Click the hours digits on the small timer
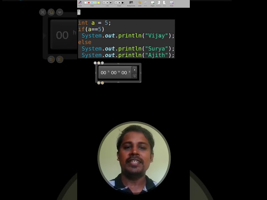Viewport: 267px width, 200px height. point(103,72)
